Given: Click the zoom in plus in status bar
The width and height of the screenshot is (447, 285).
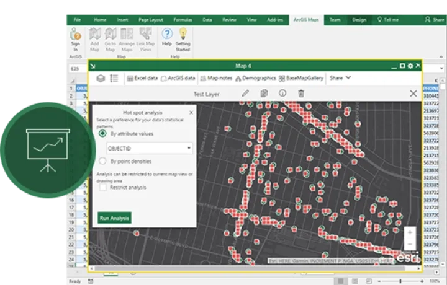Looking at the screenshot, I should (x=422, y=281).
